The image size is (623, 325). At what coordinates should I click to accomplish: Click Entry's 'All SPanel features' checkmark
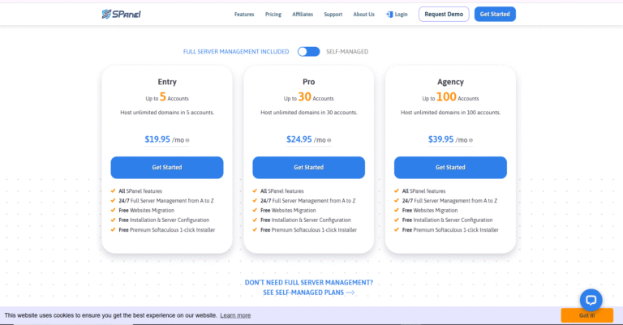tap(114, 191)
